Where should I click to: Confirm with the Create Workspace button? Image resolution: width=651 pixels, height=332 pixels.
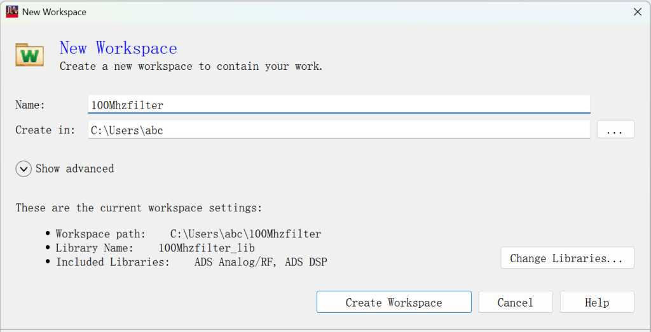click(394, 302)
